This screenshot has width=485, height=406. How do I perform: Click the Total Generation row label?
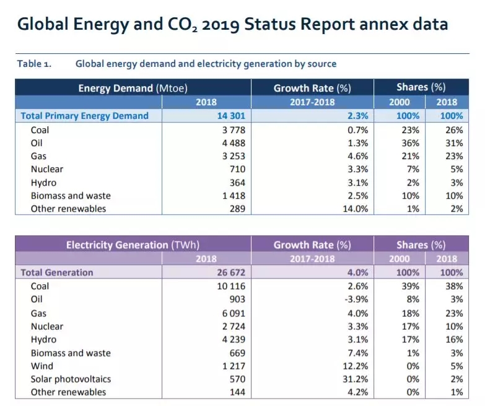point(57,272)
